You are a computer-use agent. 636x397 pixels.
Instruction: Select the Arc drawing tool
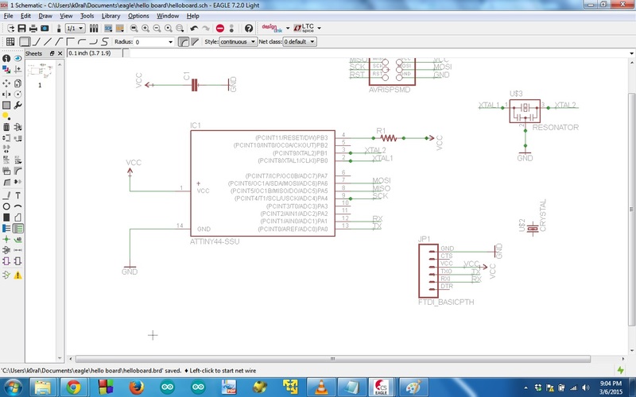click(x=17, y=206)
